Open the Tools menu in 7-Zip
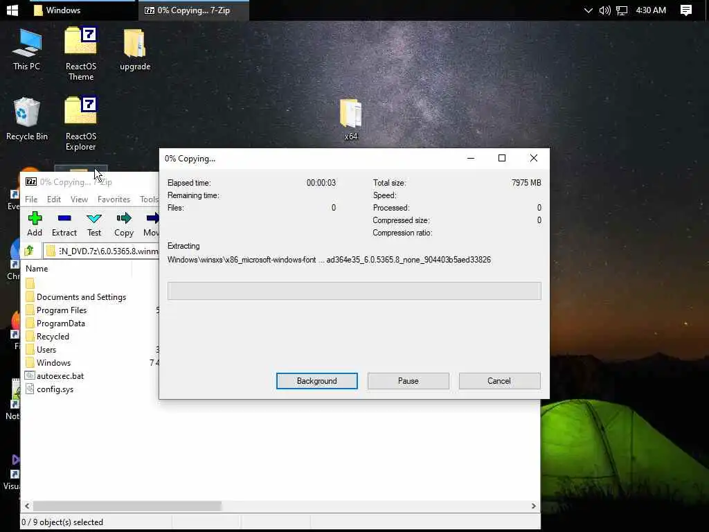This screenshot has width=709, height=532. click(x=149, y=199)
